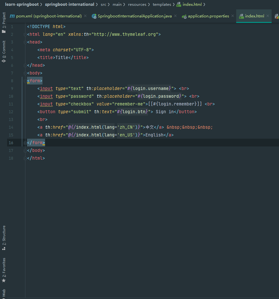Screen dimensions: 279x299
Task: Click on 'Sign in' button text in code
Action: 165,112
